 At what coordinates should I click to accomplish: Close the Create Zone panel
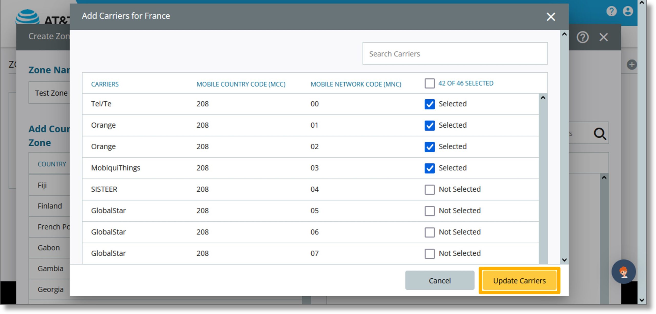pos(603,37)
